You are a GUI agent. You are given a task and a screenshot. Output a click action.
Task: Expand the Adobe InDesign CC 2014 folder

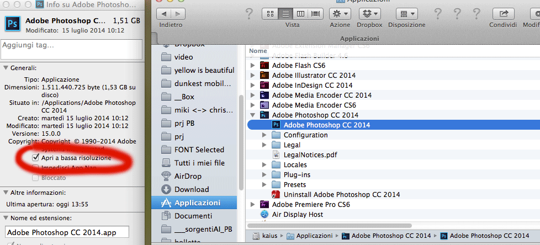[x=253, y=86]
